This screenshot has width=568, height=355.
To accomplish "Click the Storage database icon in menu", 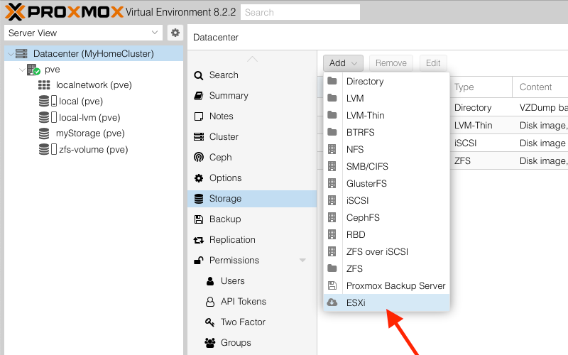I will (x=199, y=199).
